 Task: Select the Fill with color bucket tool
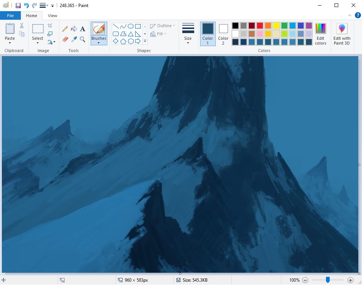click(x=74, y=29)
